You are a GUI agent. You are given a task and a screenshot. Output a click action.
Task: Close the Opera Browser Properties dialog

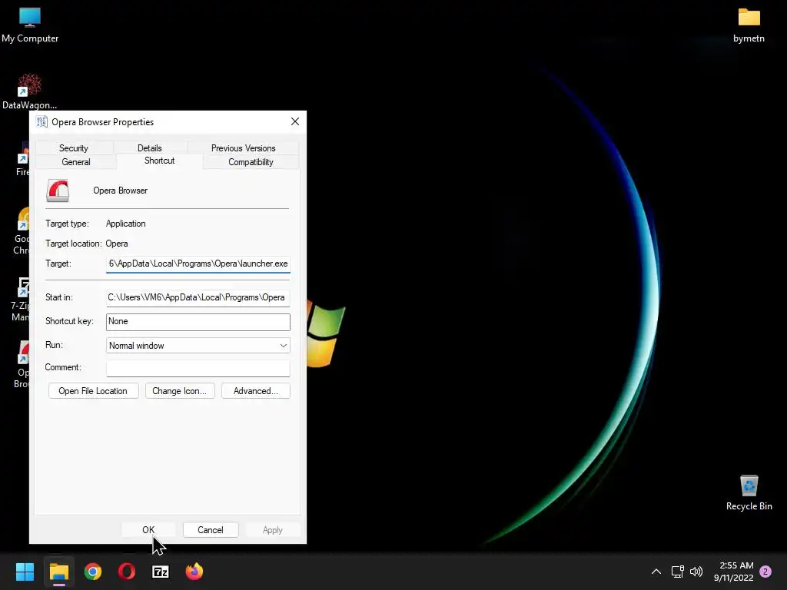coord(295,121)
